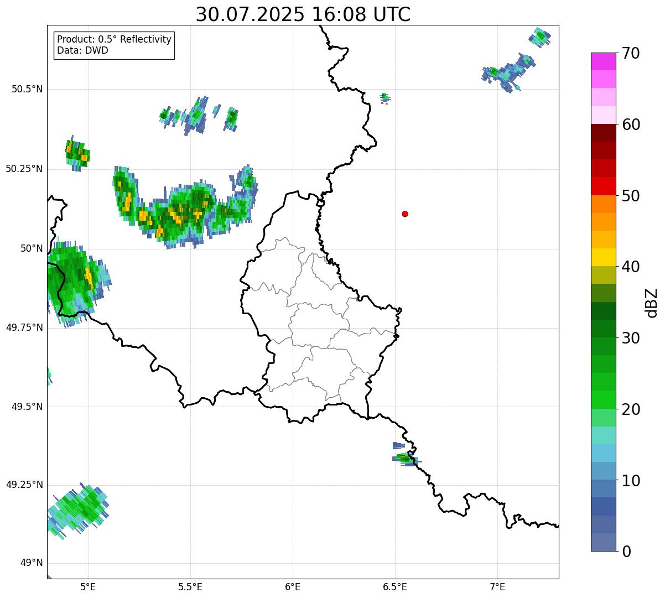Click the 7°E longitude label

(x=497, y=586)
